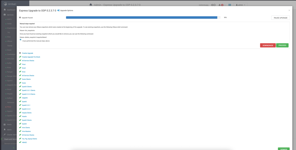This screenshot has height=150, width=296.
Task: Open Knox group in upgrade list
Action: [24, 72]
